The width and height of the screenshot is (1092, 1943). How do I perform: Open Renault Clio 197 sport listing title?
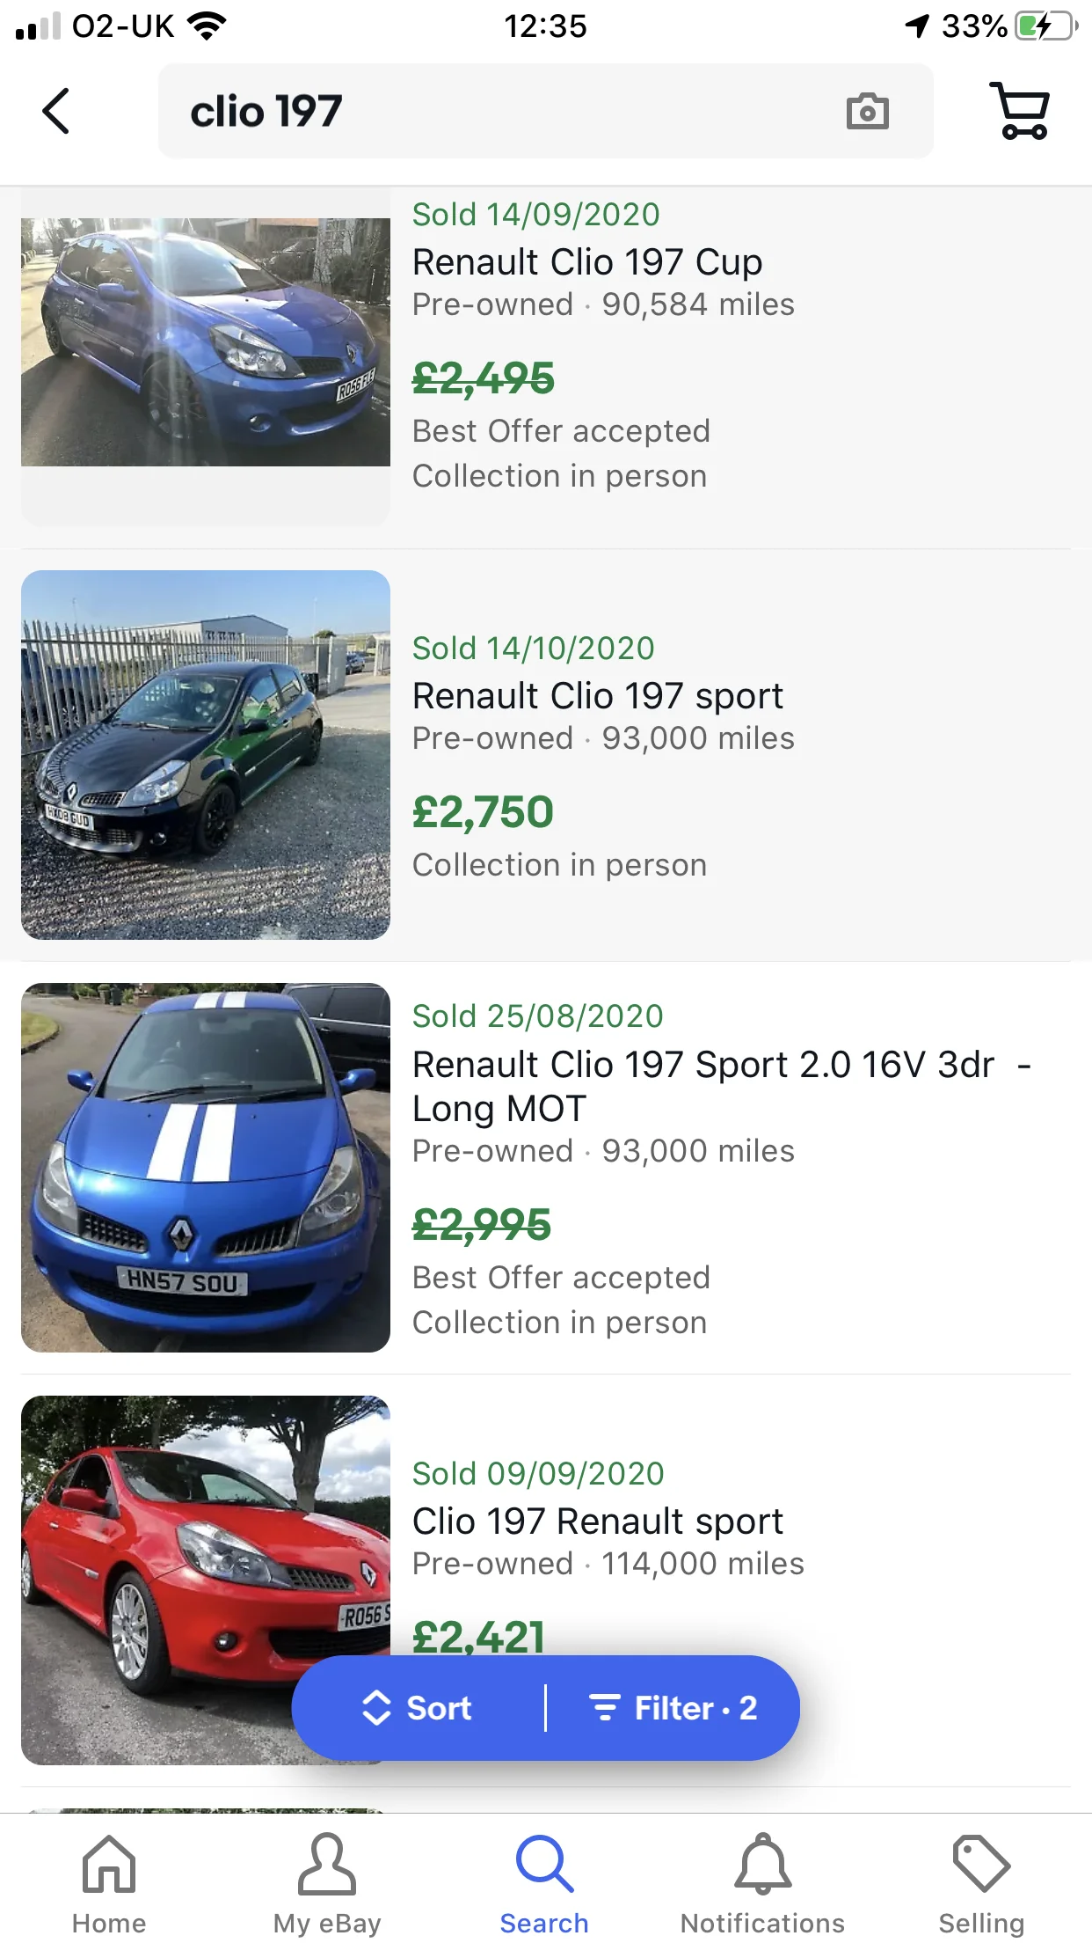(x=598, y=695)
